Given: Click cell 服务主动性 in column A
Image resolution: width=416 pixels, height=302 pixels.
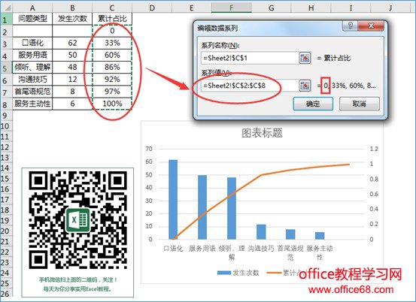Looking at the screenshot, I should tap(32, 104).
